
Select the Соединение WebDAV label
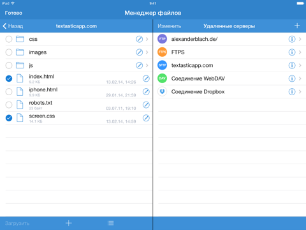[x=198, y=79]
